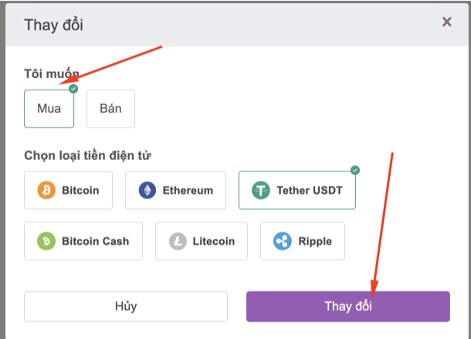471x339 pixels.
Task: Pick the Bitcoin Cash option
Action: coord(83,241)
